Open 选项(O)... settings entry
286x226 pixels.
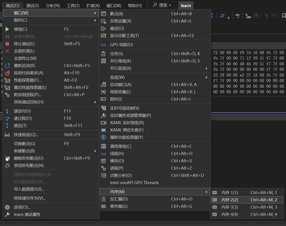coord(22,207)
